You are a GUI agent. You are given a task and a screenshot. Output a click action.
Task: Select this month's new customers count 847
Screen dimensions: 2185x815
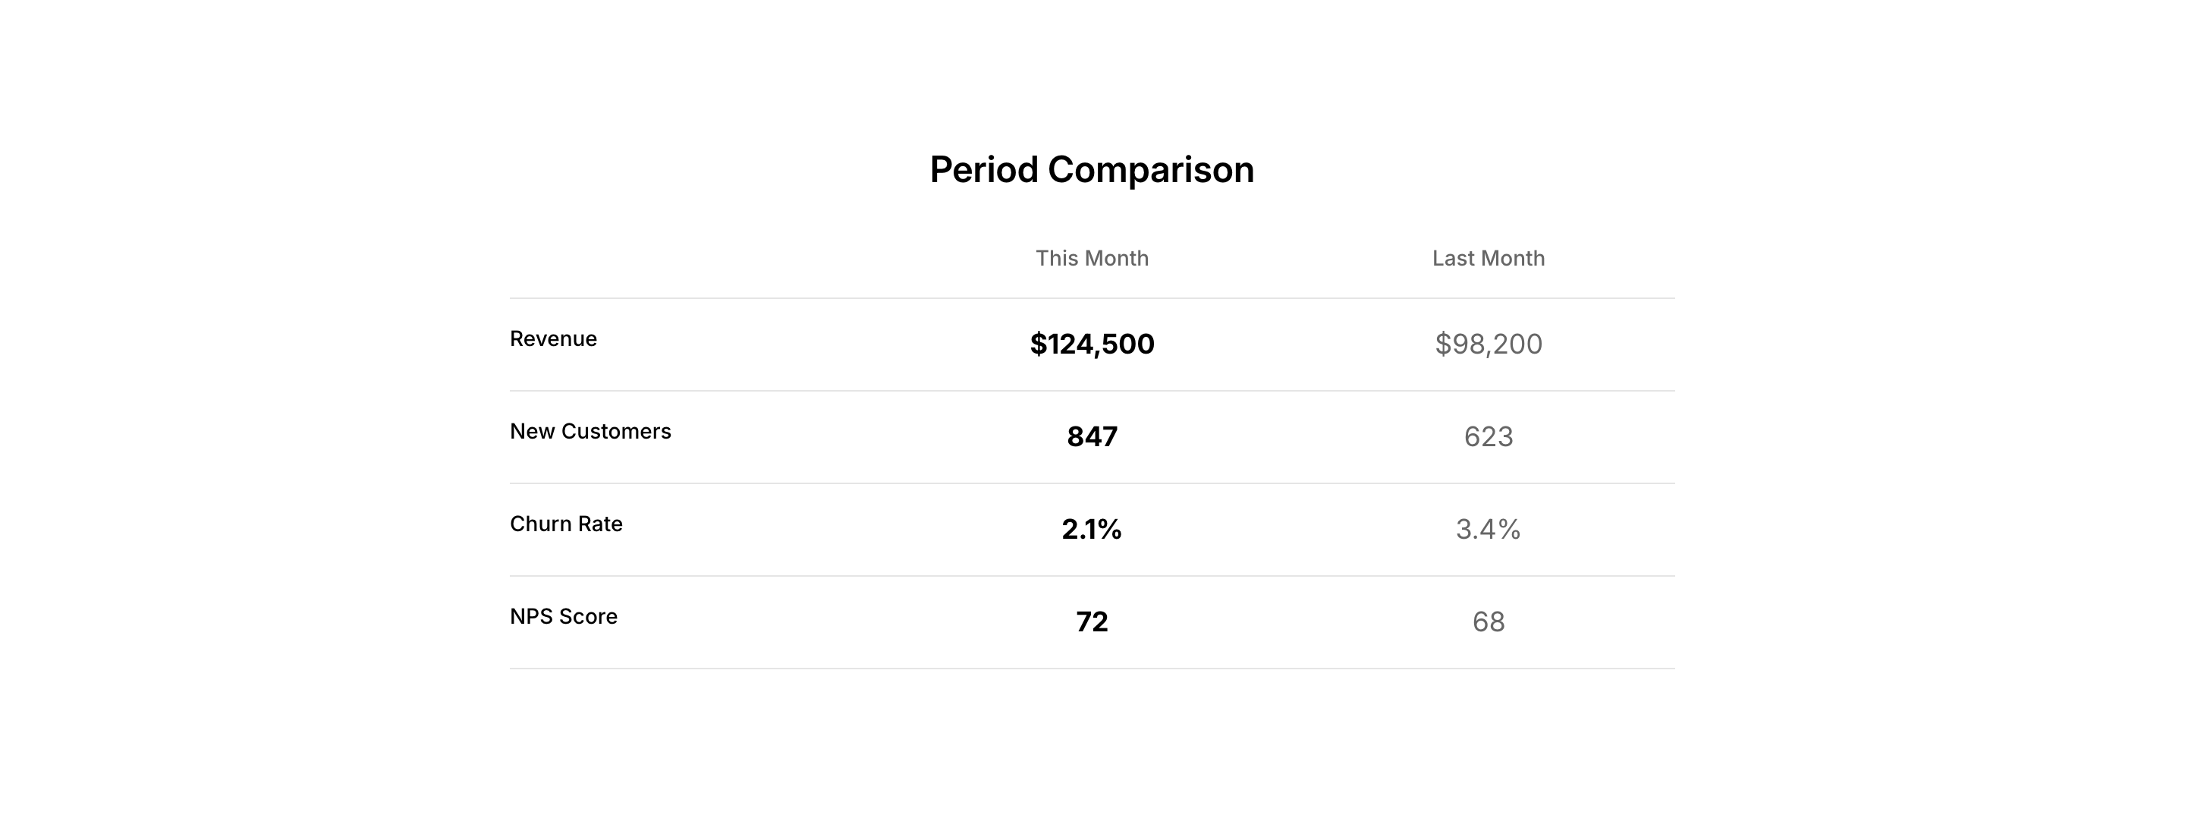click(x=1092, y=436)
